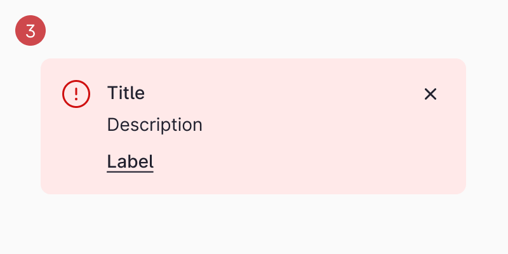
Task: Select the circled exclamation mark icon
Action: click(x=76, y=94)
